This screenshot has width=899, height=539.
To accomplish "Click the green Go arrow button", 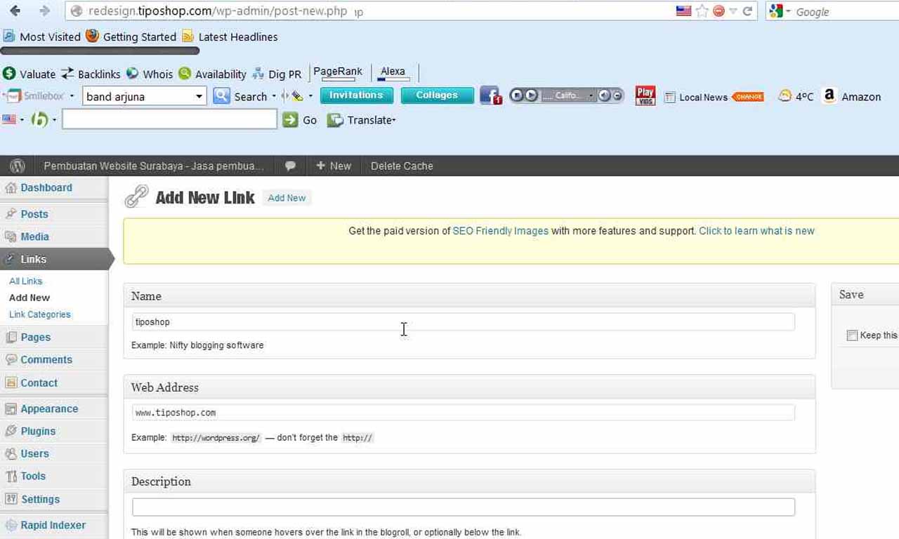I will tap(290, 120).
